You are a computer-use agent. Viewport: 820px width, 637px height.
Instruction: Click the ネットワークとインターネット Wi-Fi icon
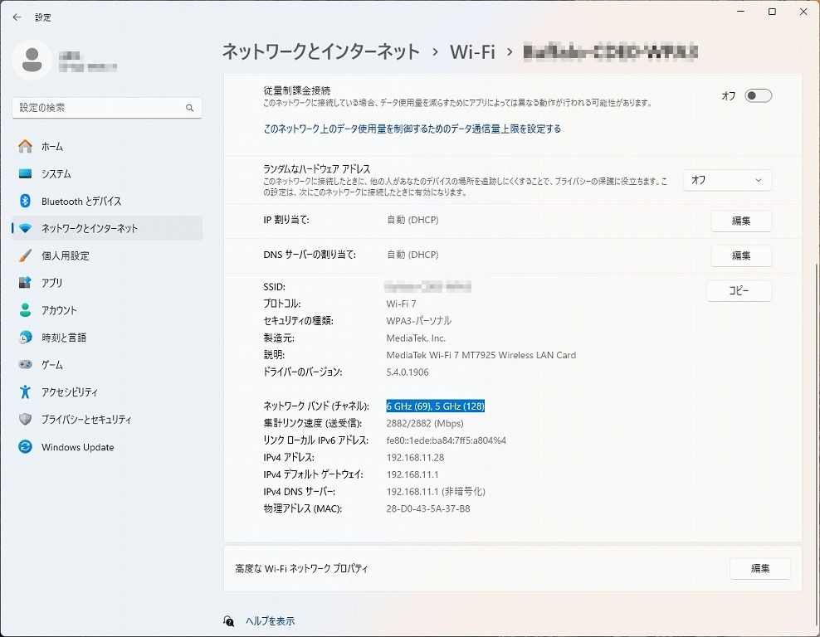tap(25, 228)
